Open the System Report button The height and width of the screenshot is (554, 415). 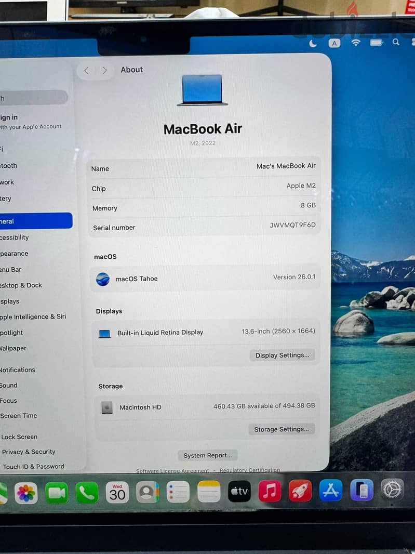pos(208,455)
